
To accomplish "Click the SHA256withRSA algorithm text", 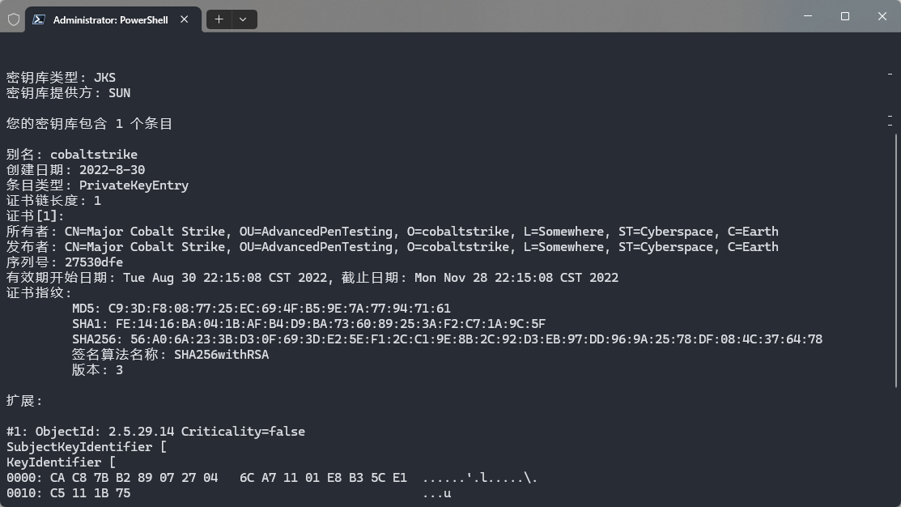I will pos(221,355).
